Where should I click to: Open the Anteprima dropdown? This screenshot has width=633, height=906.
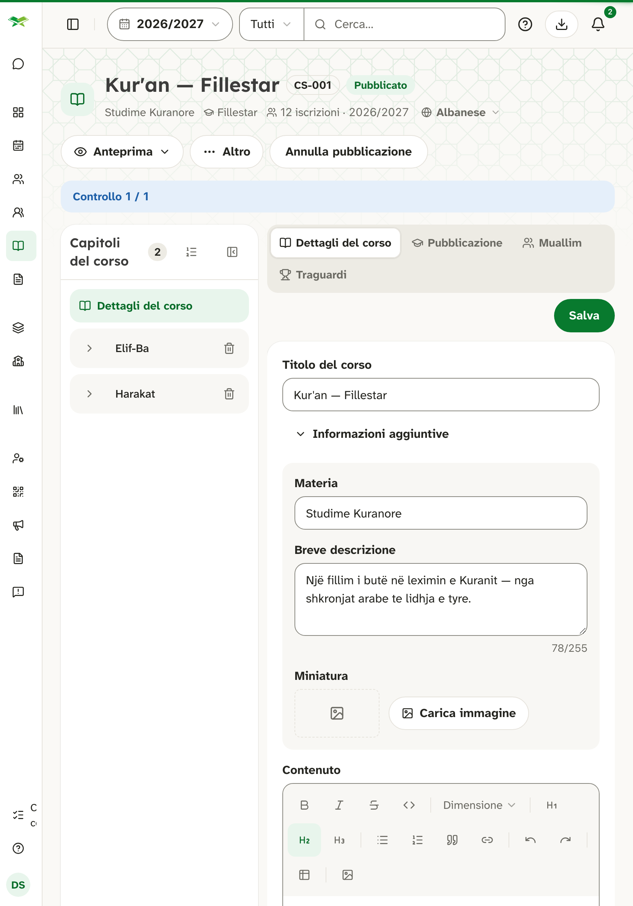tap(122, 151)
